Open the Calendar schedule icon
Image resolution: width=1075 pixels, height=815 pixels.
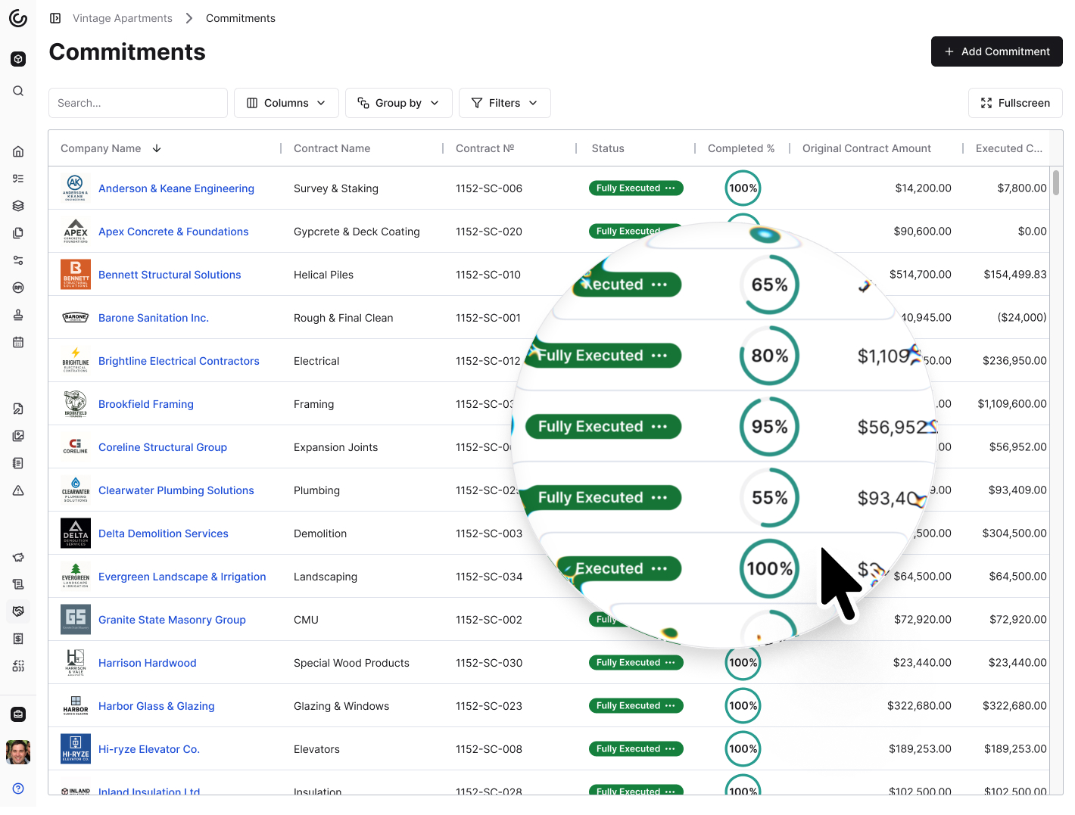(x=18, y=341)
